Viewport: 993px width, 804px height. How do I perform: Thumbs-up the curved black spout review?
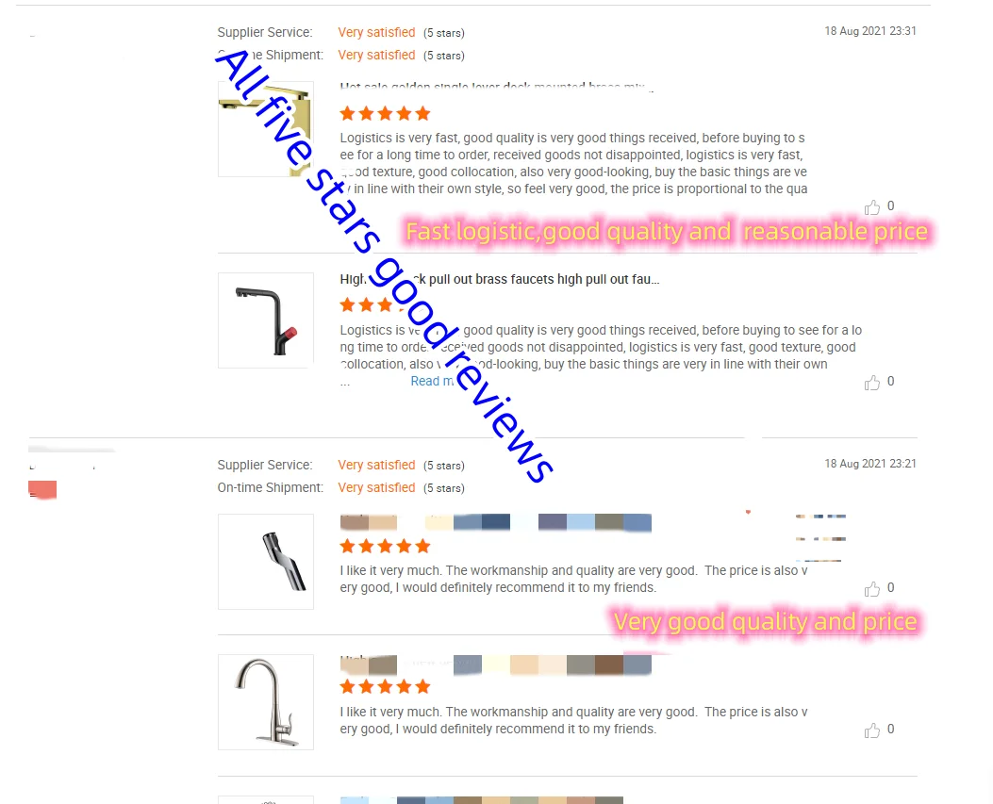(872, 589)
